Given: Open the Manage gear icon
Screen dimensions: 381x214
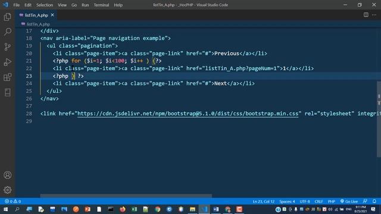Looking at the screenshot, I should 8,190.
